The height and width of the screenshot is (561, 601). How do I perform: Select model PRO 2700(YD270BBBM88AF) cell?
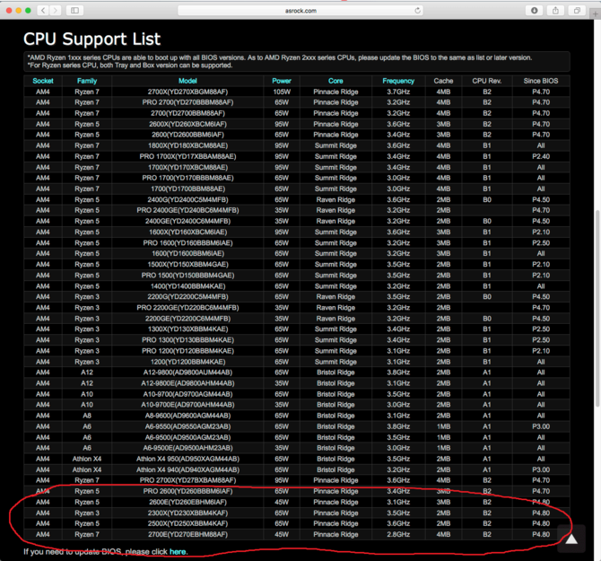[x=187, y=102]
